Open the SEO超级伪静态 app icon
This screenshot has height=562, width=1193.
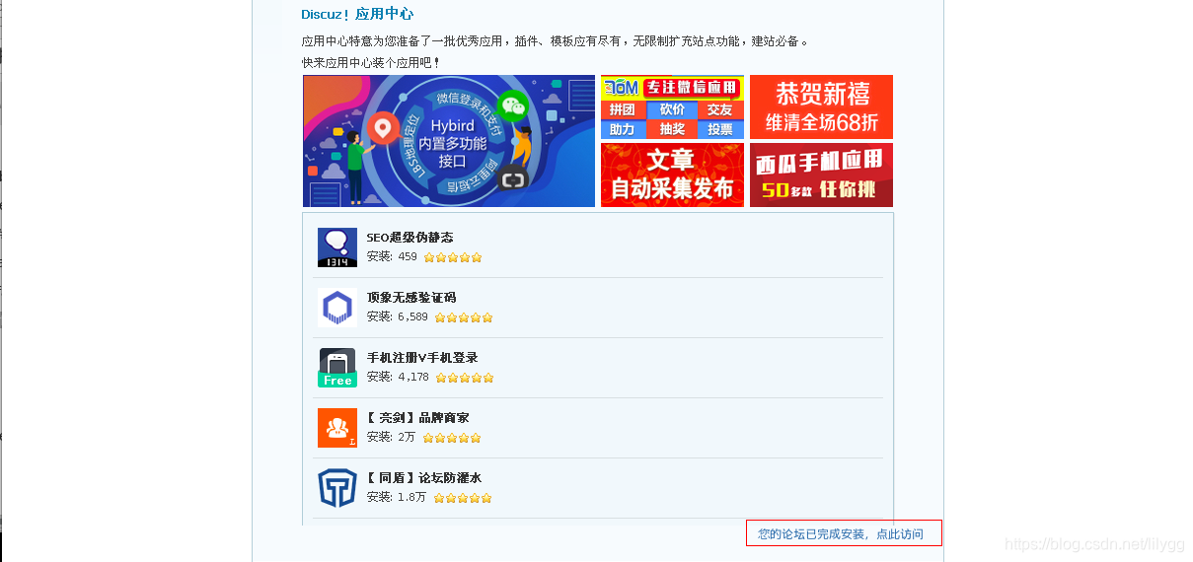[337, 247]
